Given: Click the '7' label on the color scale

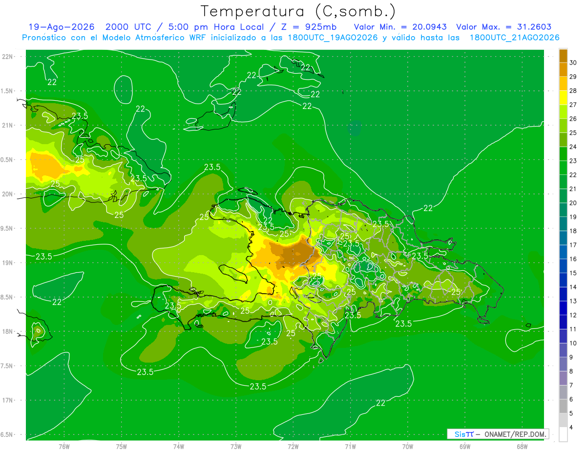Looking at the screenshot, I should coord(571,385).
